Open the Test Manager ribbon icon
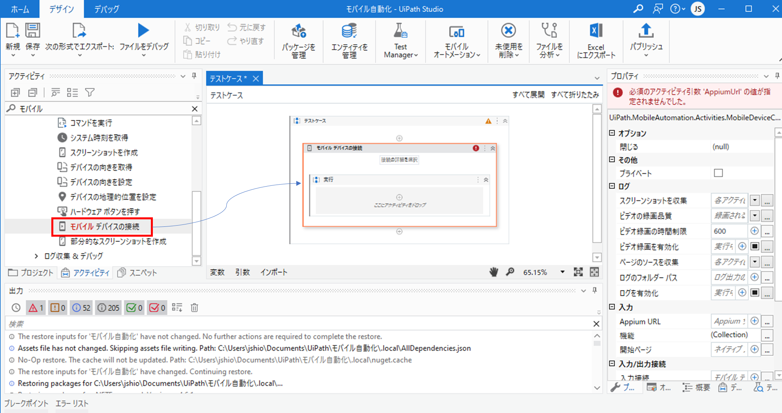 pos(400,31)
